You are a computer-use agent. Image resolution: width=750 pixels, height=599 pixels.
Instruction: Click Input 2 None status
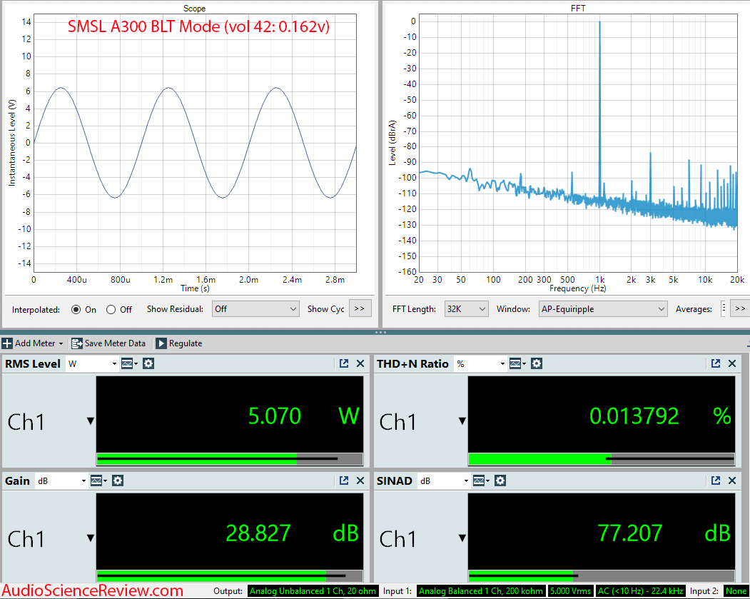pyautogui.click(x=736, y=591)
